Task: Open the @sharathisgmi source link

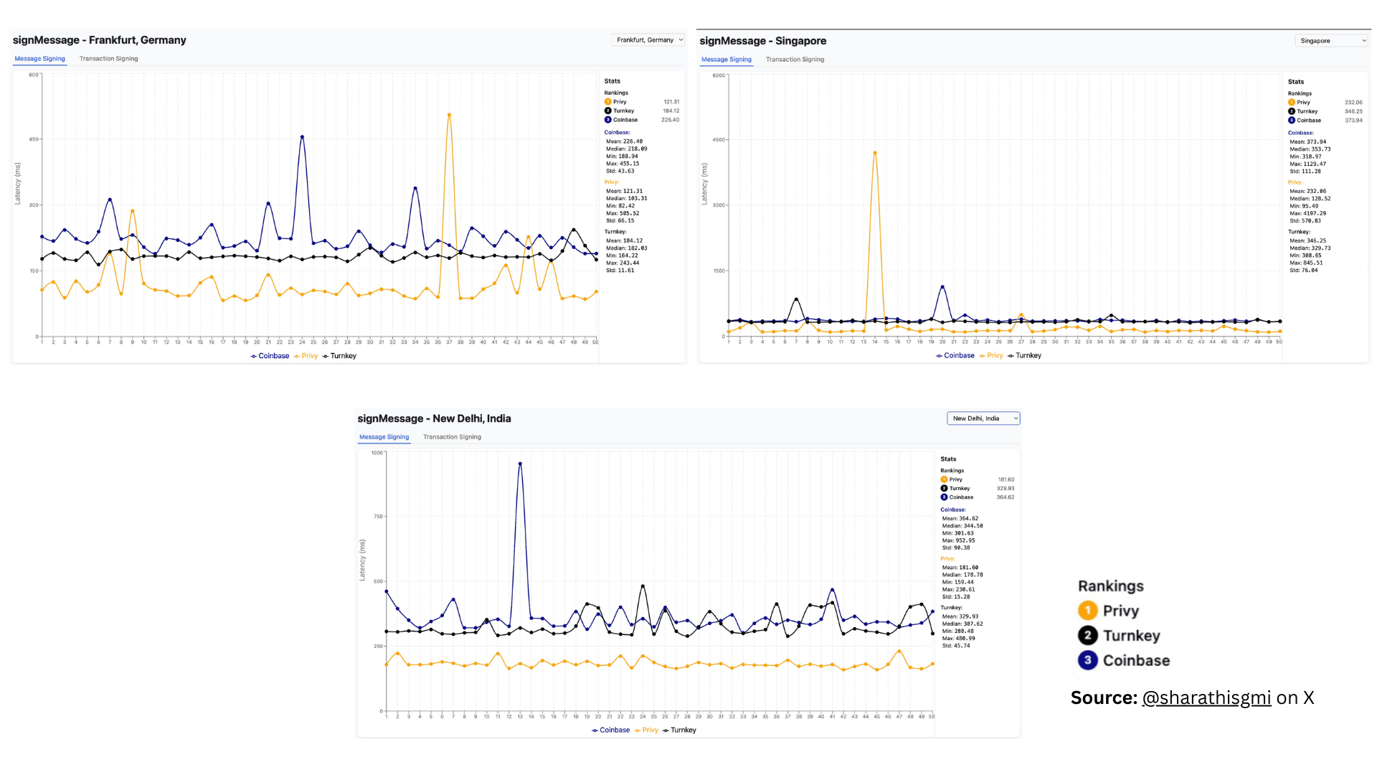Action: pyautogui.click(x=1206, y=697)
